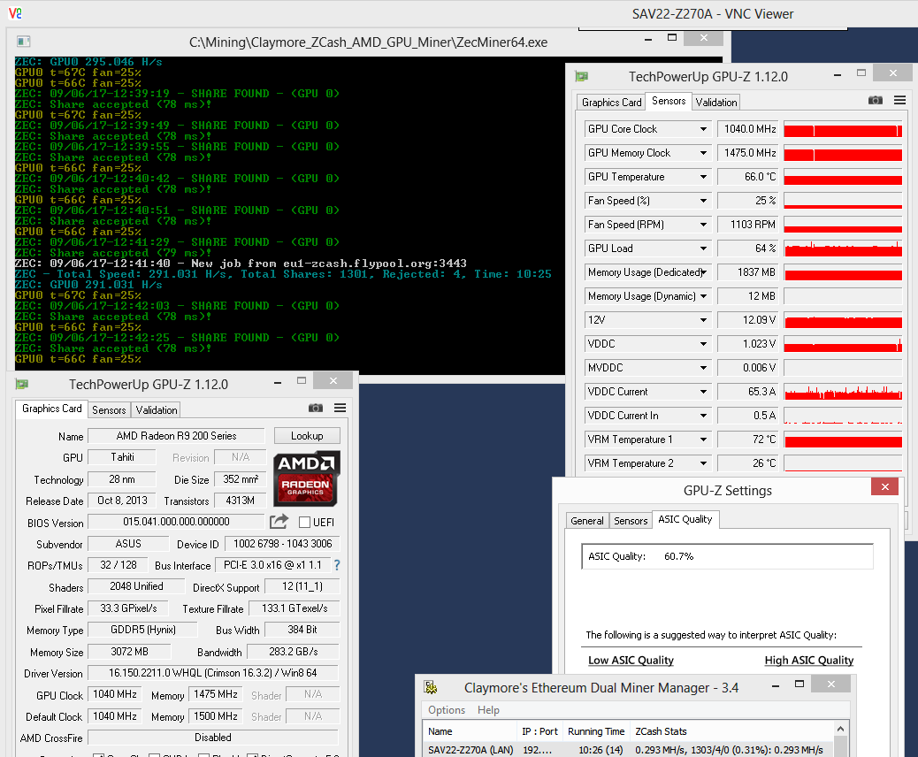
Task: Open Memory Usage (Dynamic) sensor dropdown
Action: [x=703, y=296]
